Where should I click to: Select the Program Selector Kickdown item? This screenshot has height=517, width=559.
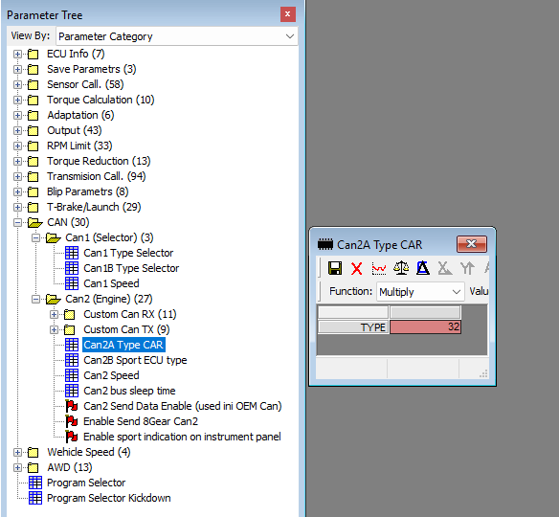click(x=109, y=498)
